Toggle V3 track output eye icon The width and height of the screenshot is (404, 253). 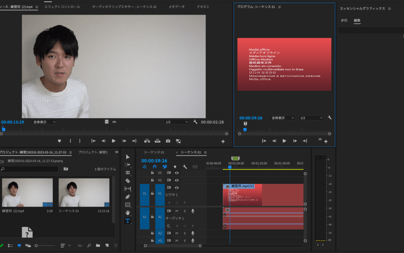point(177,173)
